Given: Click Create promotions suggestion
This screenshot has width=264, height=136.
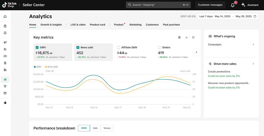Looking at the screenshot, I should coord(219,72).
